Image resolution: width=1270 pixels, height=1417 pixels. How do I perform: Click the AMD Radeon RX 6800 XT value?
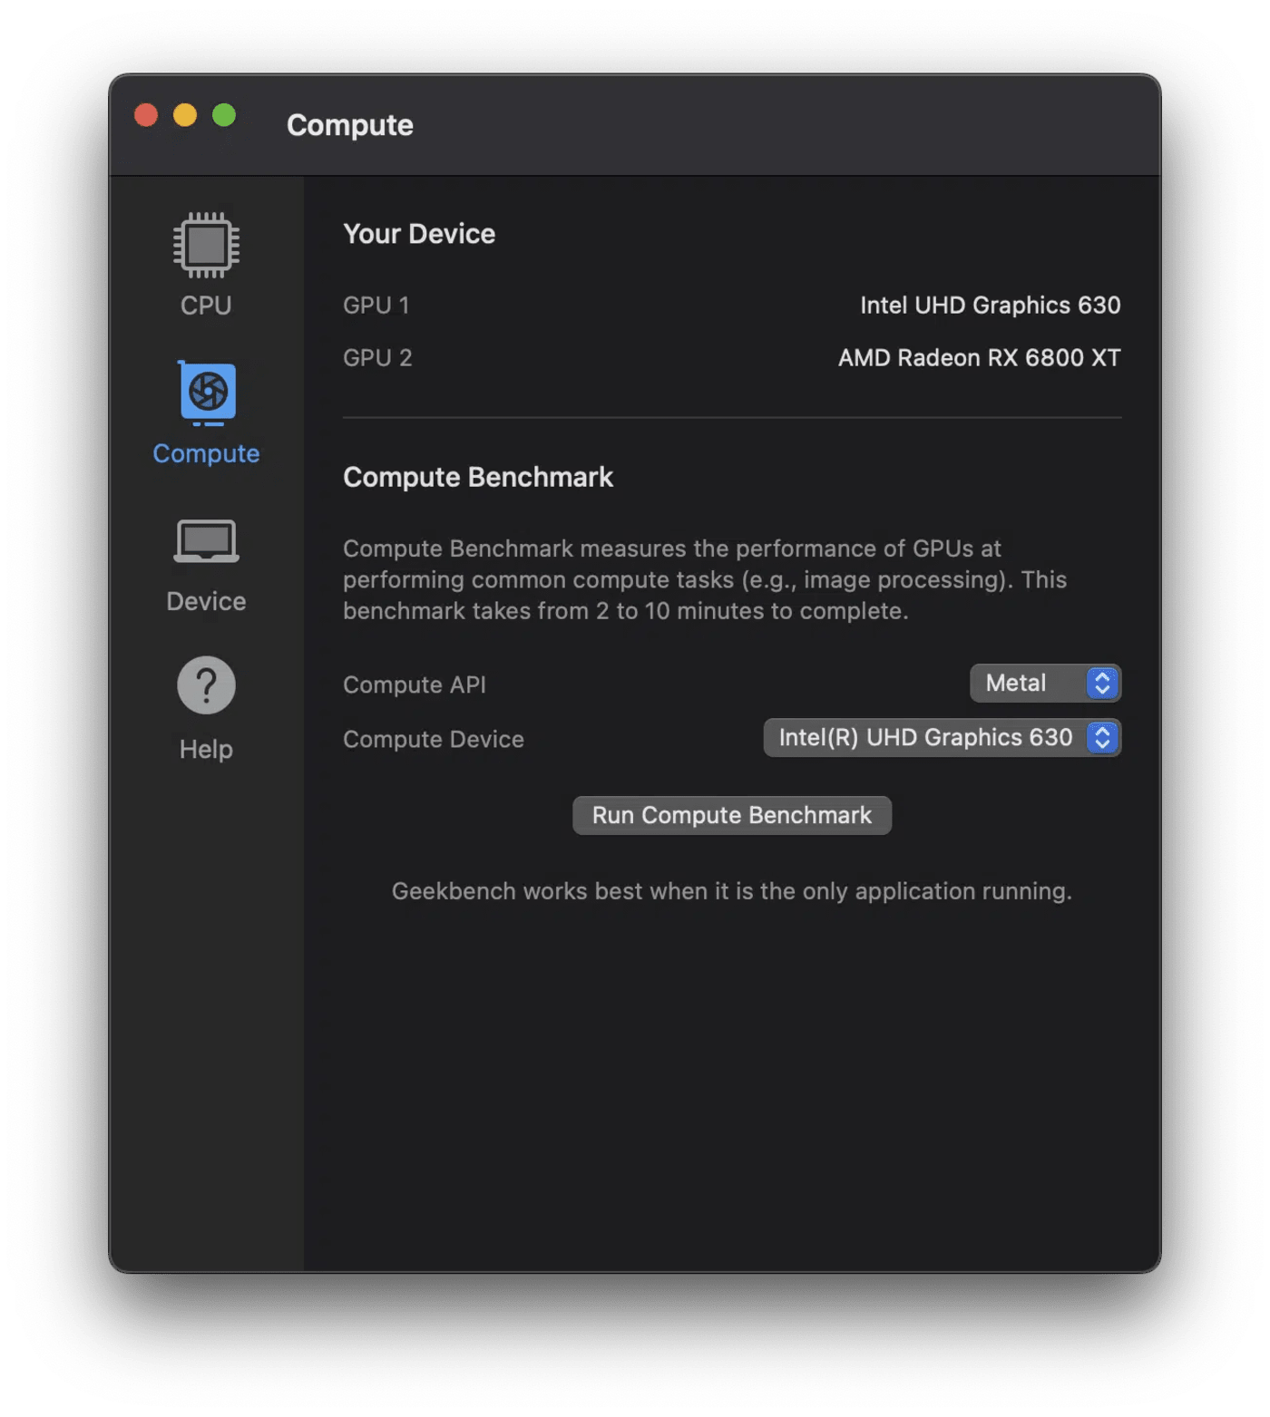[x=980, y=358]
